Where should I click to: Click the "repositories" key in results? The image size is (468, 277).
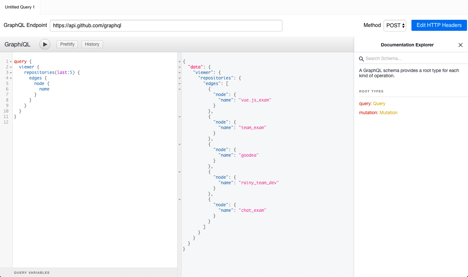[216, 78]
